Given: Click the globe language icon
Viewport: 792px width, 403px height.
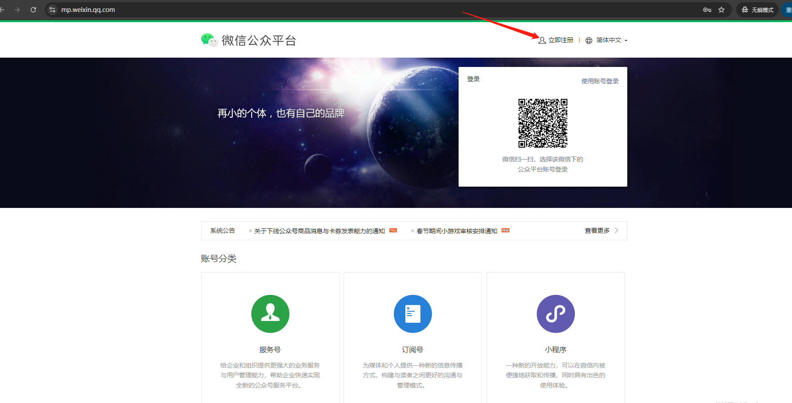Looking at the screenshot, I should tap(589, 40).
